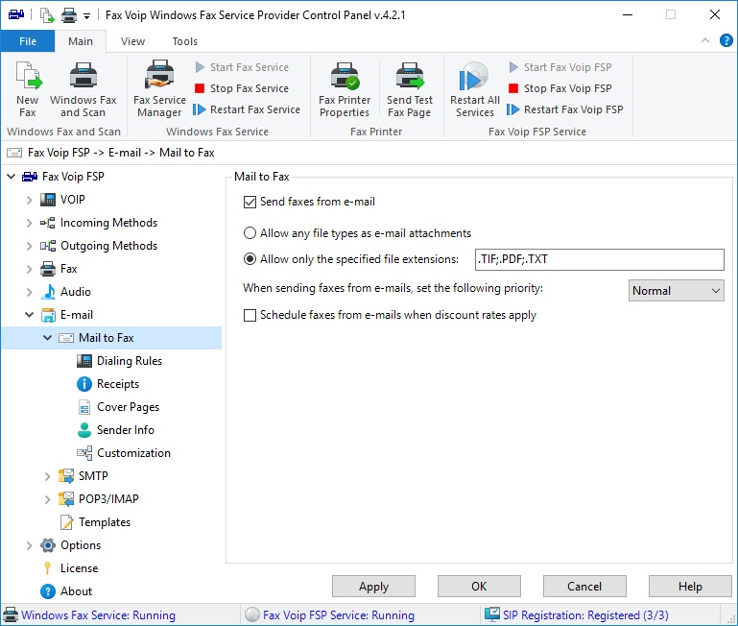
Task: Select POP3/IMAP tree item
Action: (x=108, y=499)
